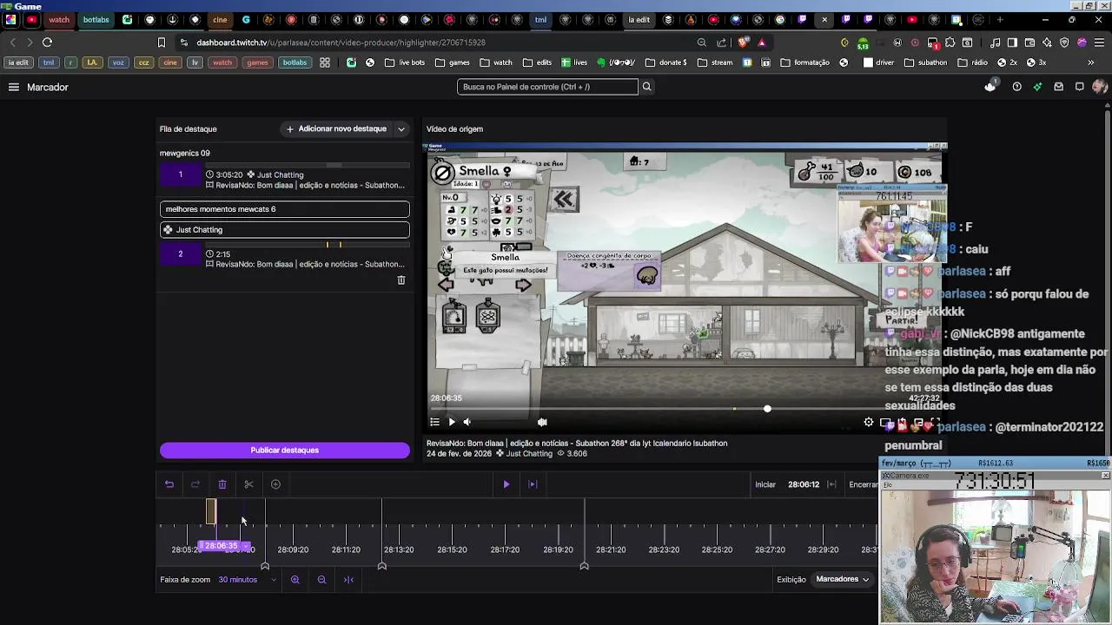Skip to segment end in timeline toolbar
Image resolution: width=1112 pixels, height=625 pixels.
click(x=533, y=484)
